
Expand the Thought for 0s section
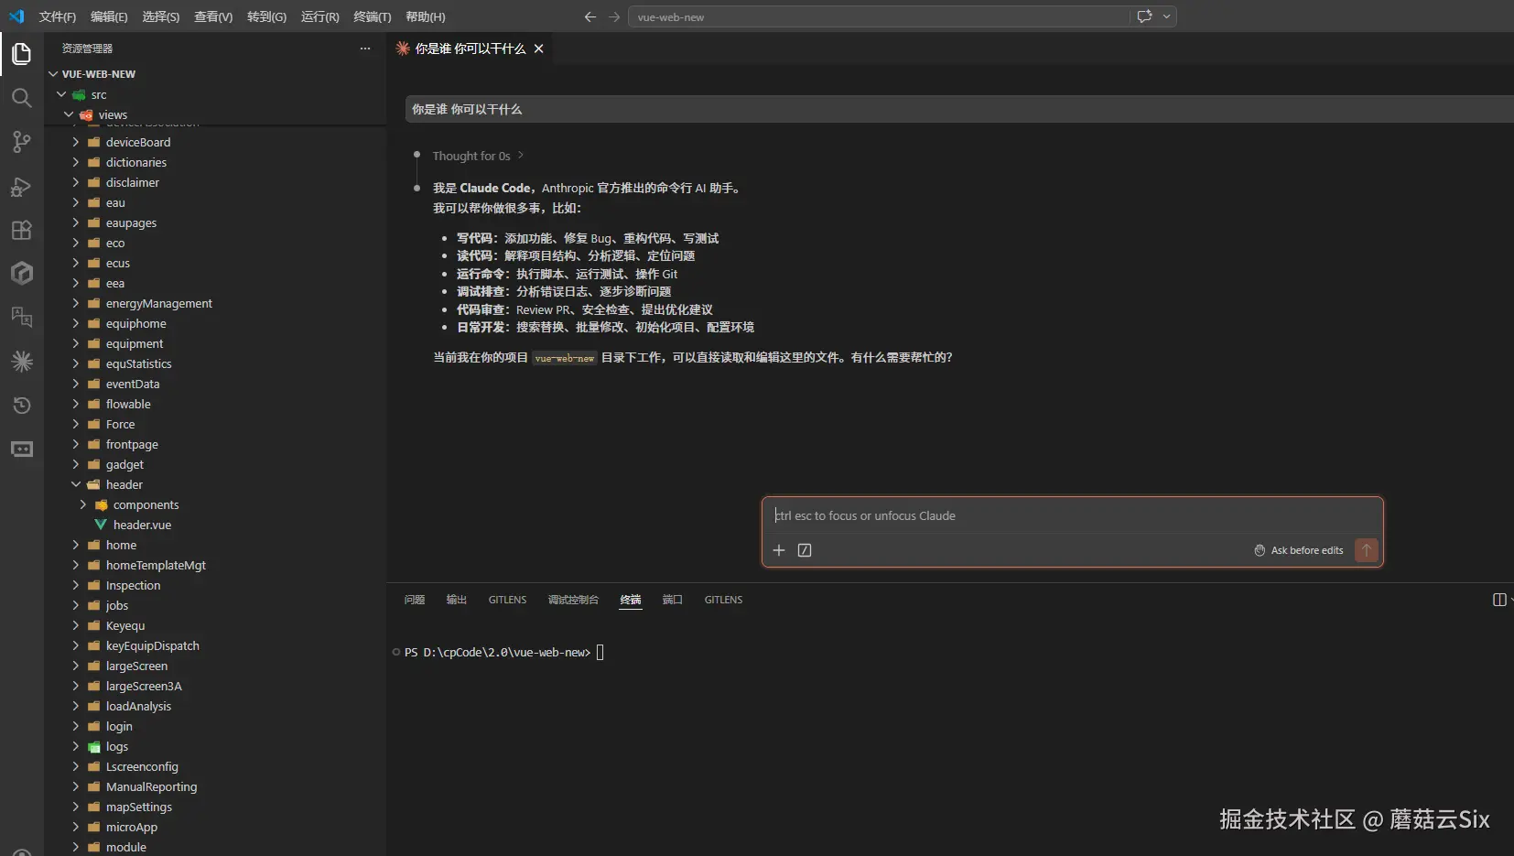(x=478, y=156)
